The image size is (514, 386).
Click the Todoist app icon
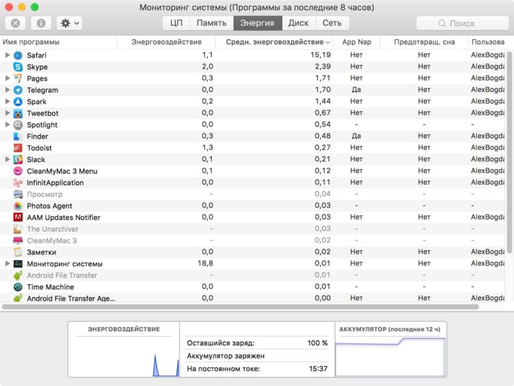(18, 148)
